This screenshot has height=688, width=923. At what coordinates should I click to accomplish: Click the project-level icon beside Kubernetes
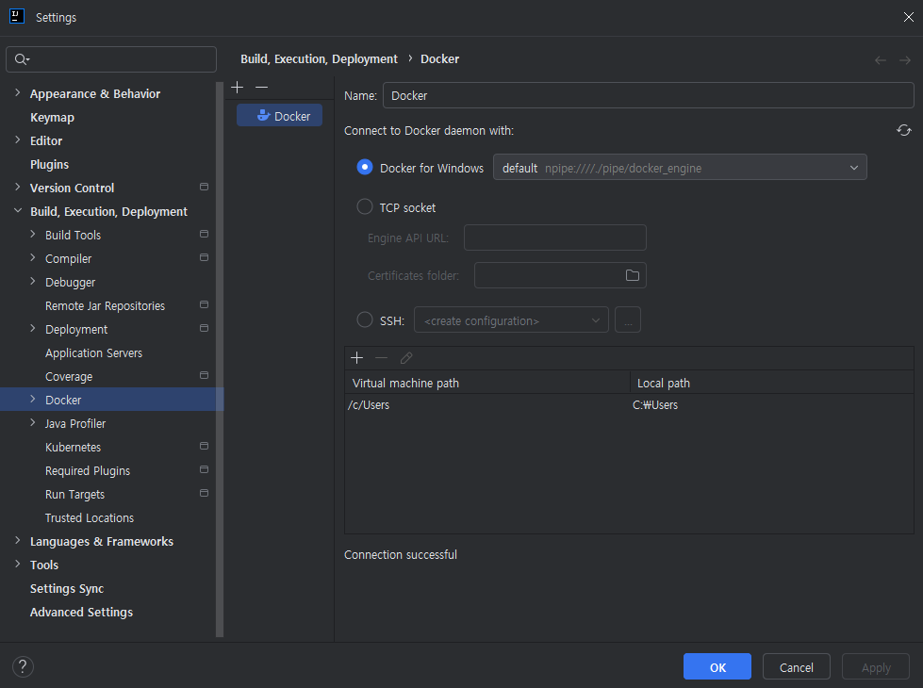pos(205,446)
